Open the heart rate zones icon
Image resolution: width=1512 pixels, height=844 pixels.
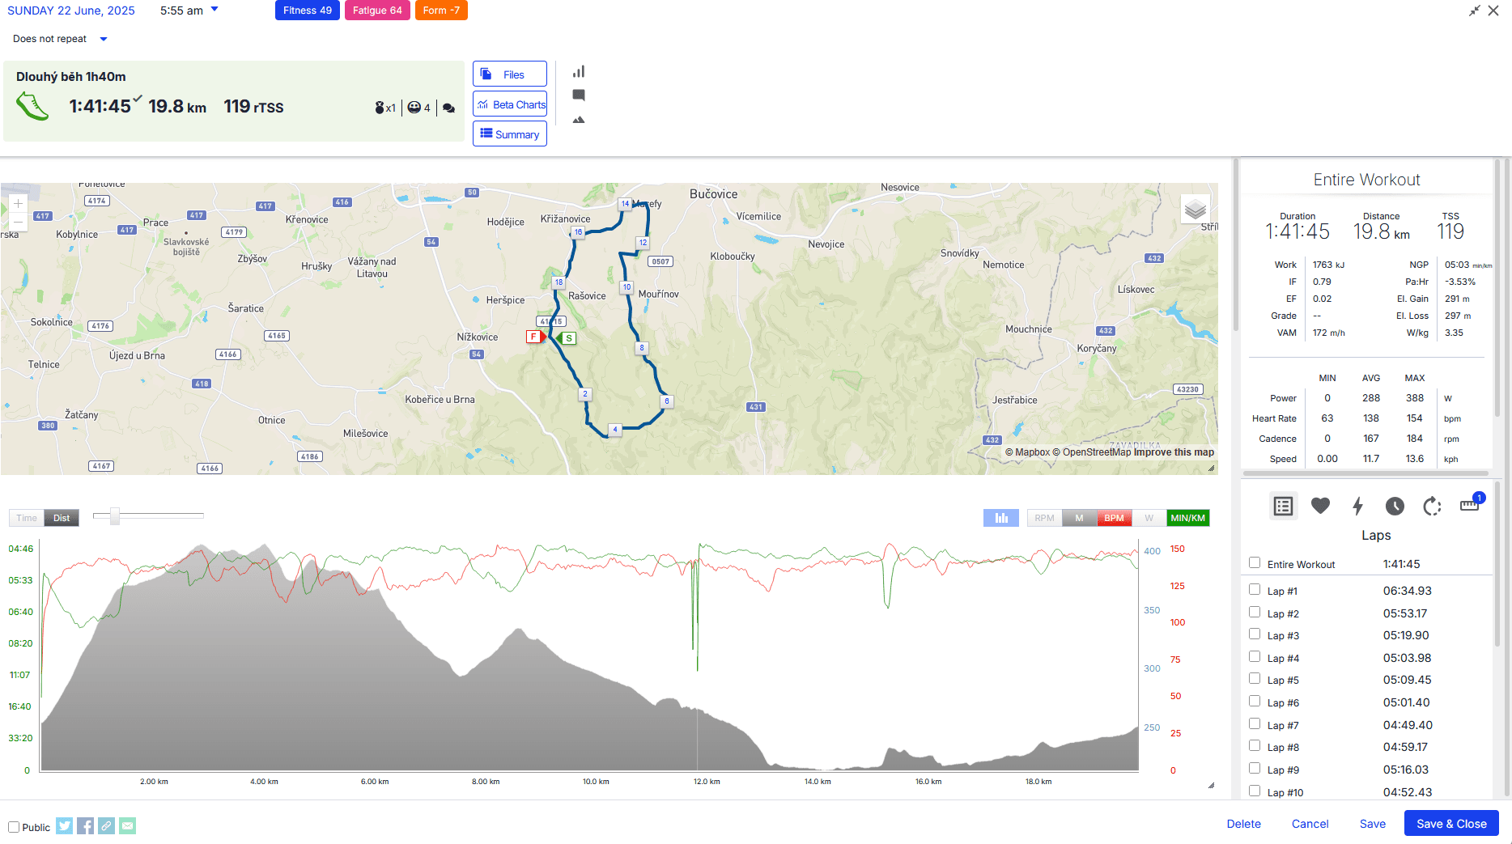pos(1320,506)
